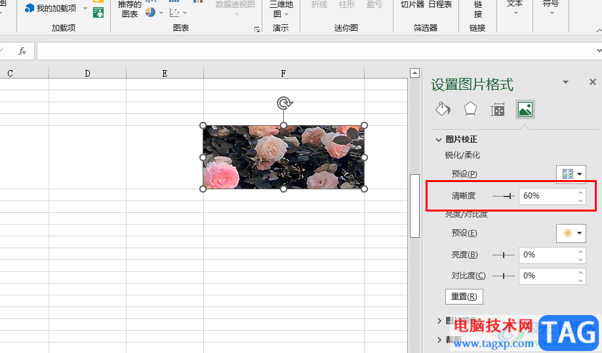Adjust the Brightness (亮度B) slider
The image size is (602, 353).
504,255
